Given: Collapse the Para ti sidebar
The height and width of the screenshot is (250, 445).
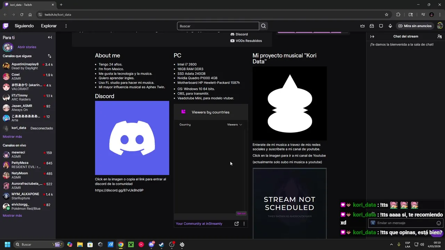Looking at the screenshot, I should tap(50, 37).
